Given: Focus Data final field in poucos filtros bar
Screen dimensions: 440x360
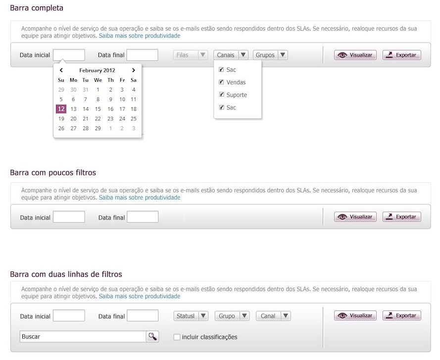Looking at the screenshot, I should 143,217.
